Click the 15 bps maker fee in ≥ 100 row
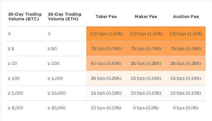 [x=146, y=78]
